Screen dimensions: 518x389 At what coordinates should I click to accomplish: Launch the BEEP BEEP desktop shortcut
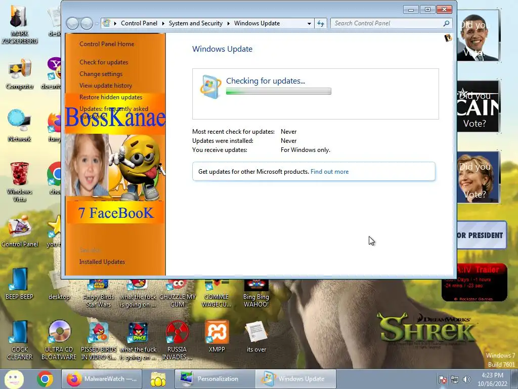[x=20, y=284]
